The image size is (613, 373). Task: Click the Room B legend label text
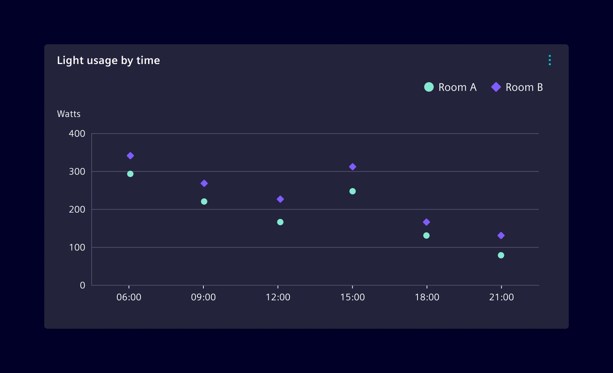[525, 87]
